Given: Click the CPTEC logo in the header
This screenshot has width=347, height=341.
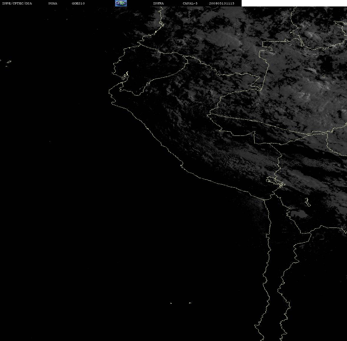Looking at the screenshot, I should coord(121,3).
